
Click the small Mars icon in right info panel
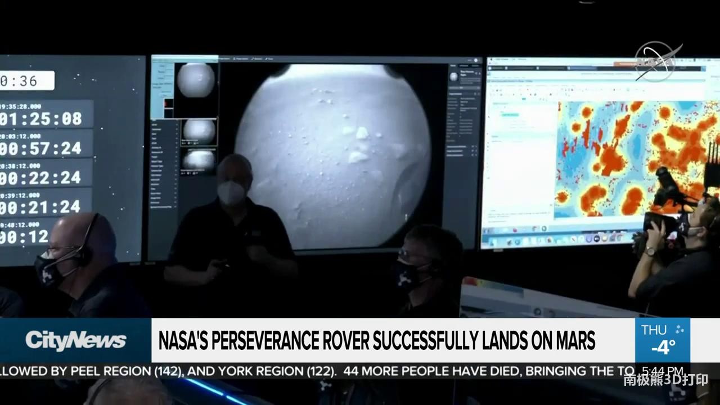pyautogui.click(x=454, y=76)
